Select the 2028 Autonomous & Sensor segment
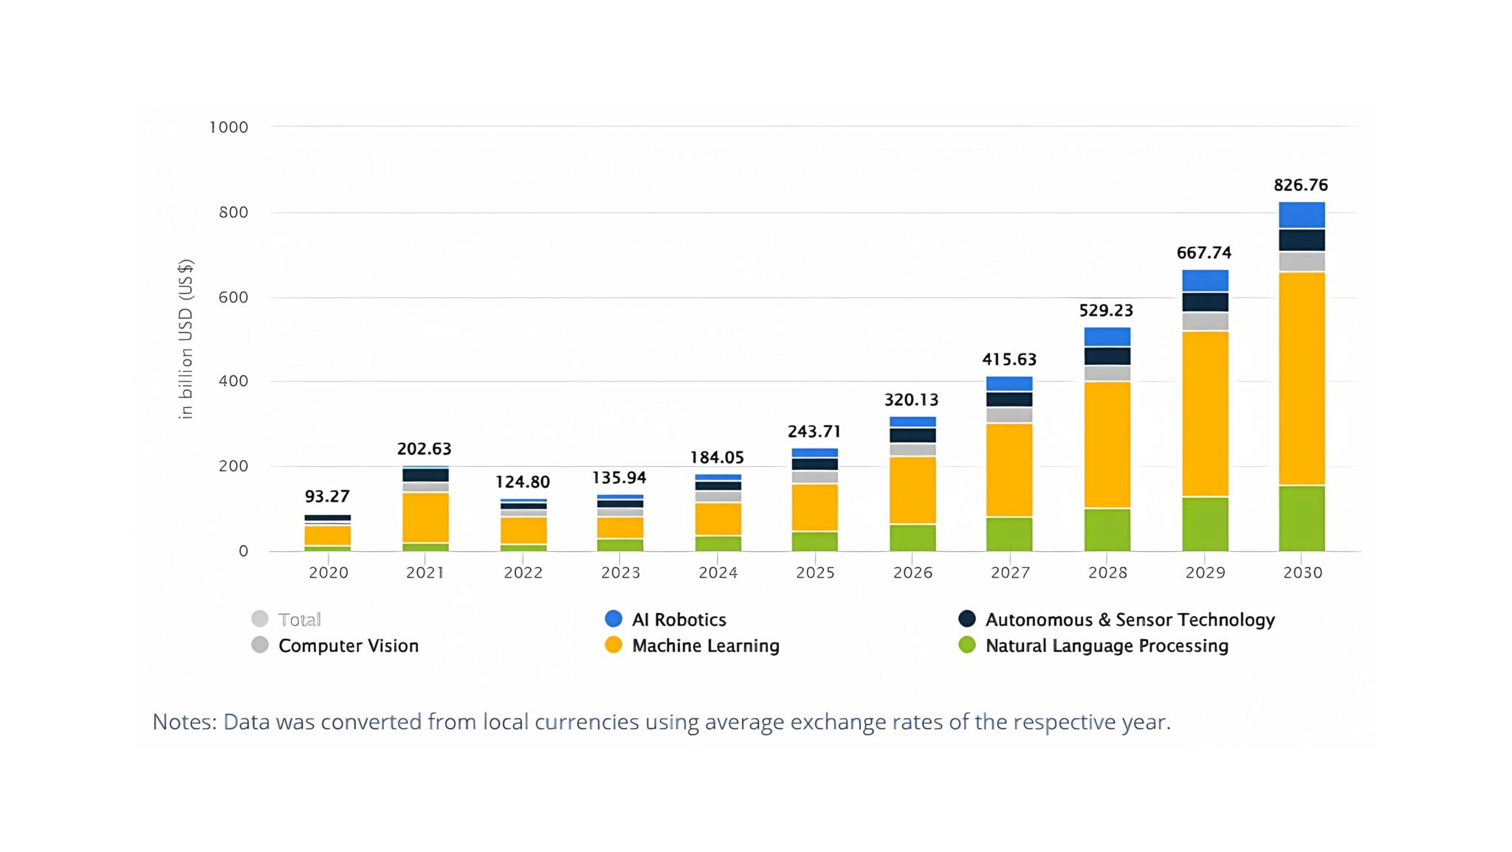The height and width of the screenshot is (852, 1512). [1107, 356]
